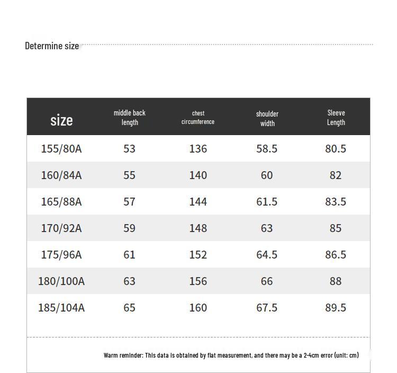Click the 'chest circumference' column header
Screen dimensions: 397x373
(198, 118)
